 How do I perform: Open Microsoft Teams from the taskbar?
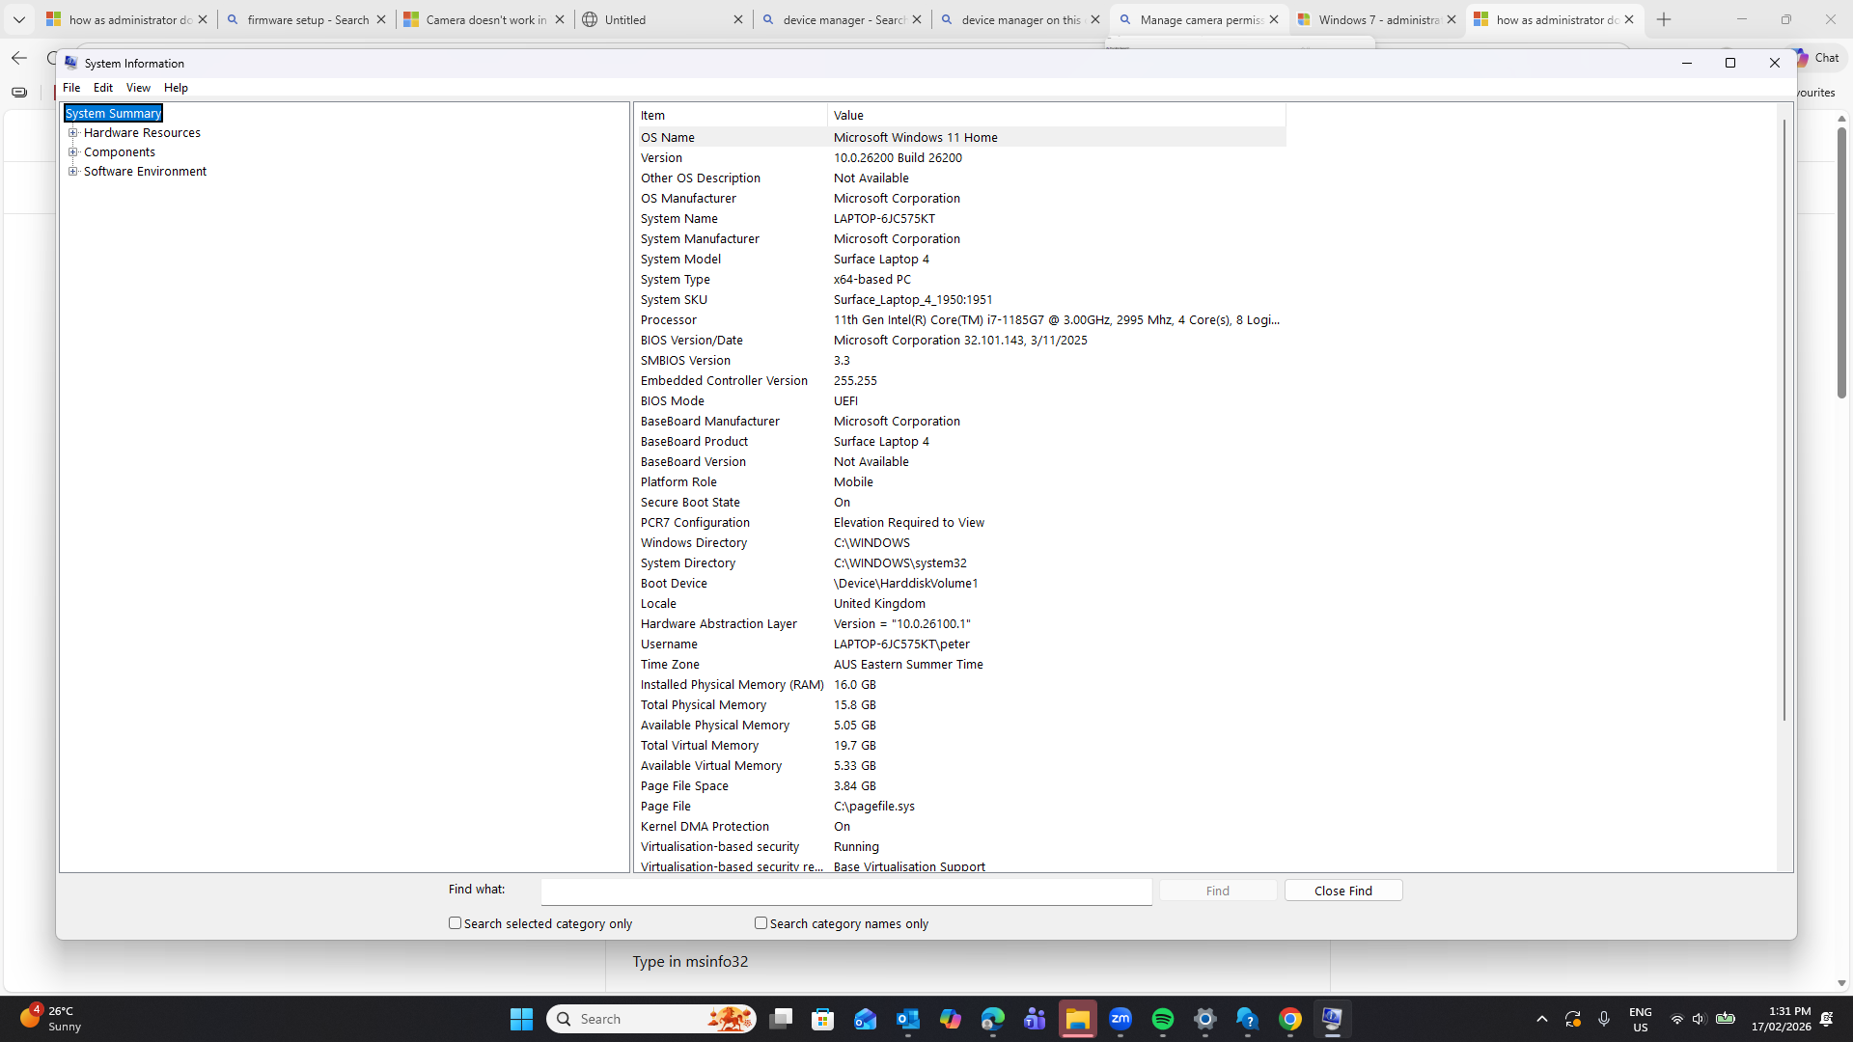pyautogui.click(x=1035, y=1019)
